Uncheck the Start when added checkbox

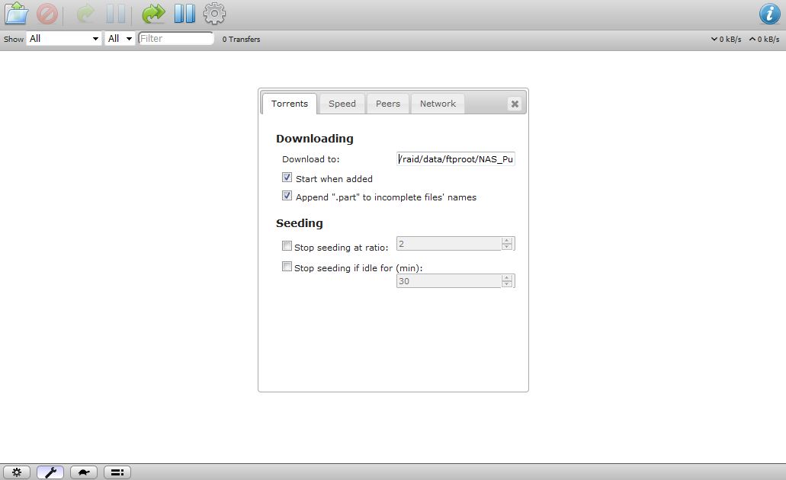[287, 178]
